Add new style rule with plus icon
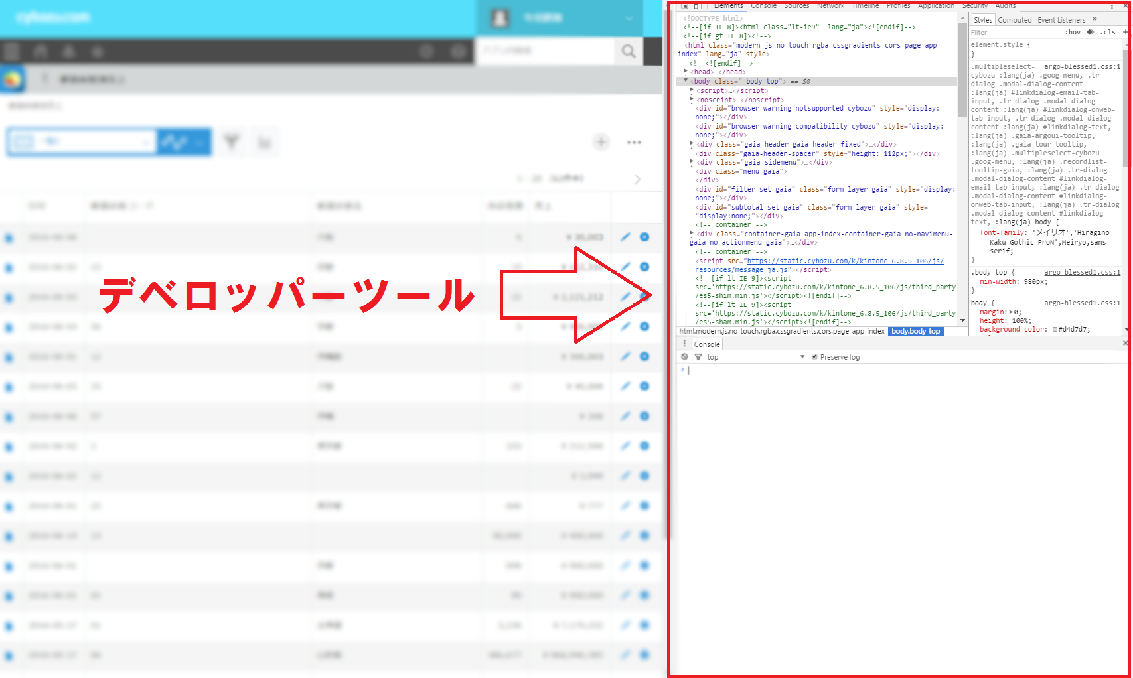The width and height of the screenshot is (1133, 678). (1125, 32)
